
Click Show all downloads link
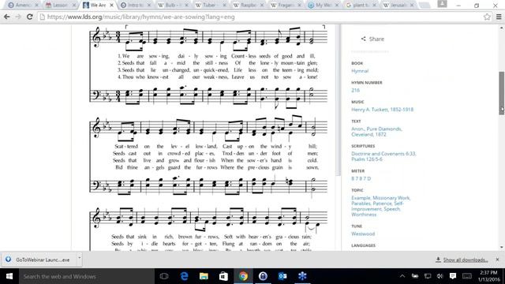[465, 260]
